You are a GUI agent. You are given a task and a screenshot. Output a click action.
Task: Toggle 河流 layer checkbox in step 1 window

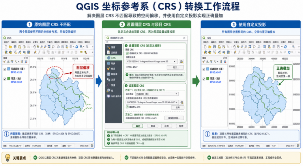pos(5,79)
